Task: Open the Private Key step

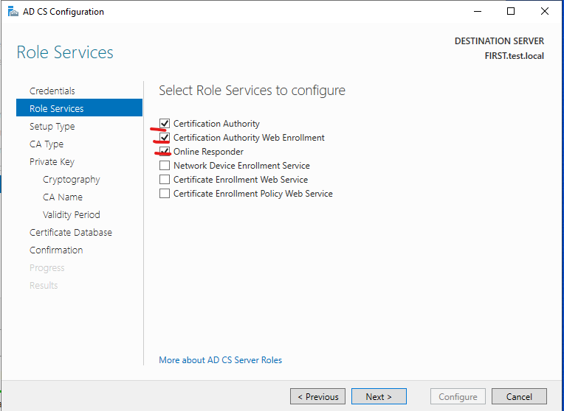Action: click(x=52, y=161)
